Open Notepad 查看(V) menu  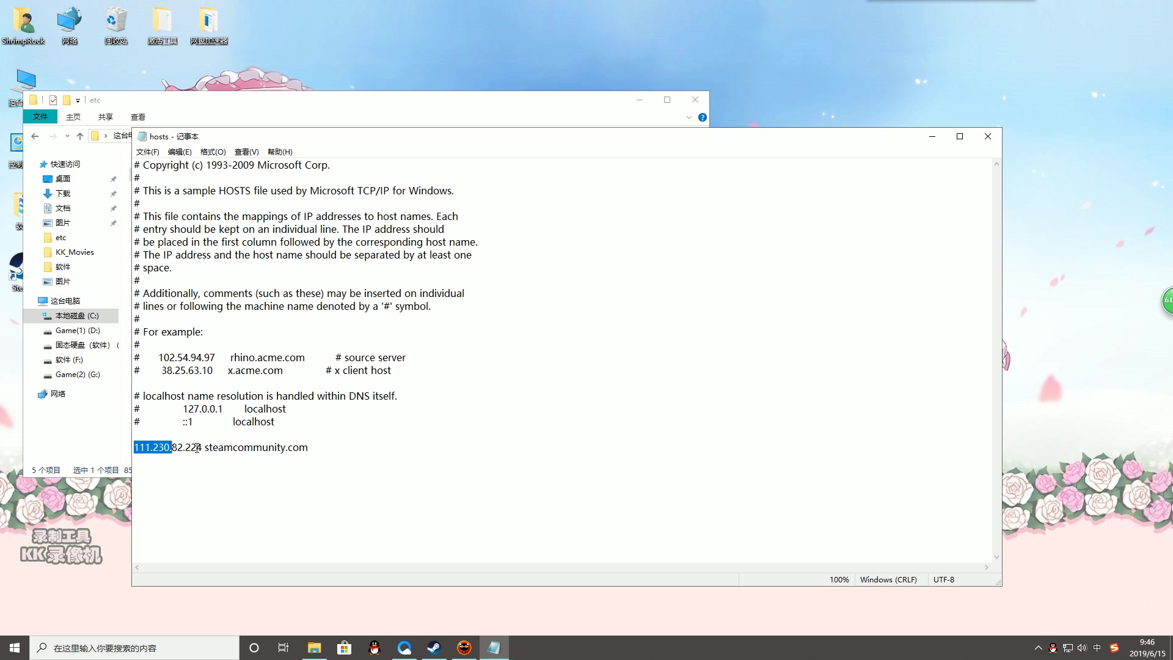[x=246, y=152]
